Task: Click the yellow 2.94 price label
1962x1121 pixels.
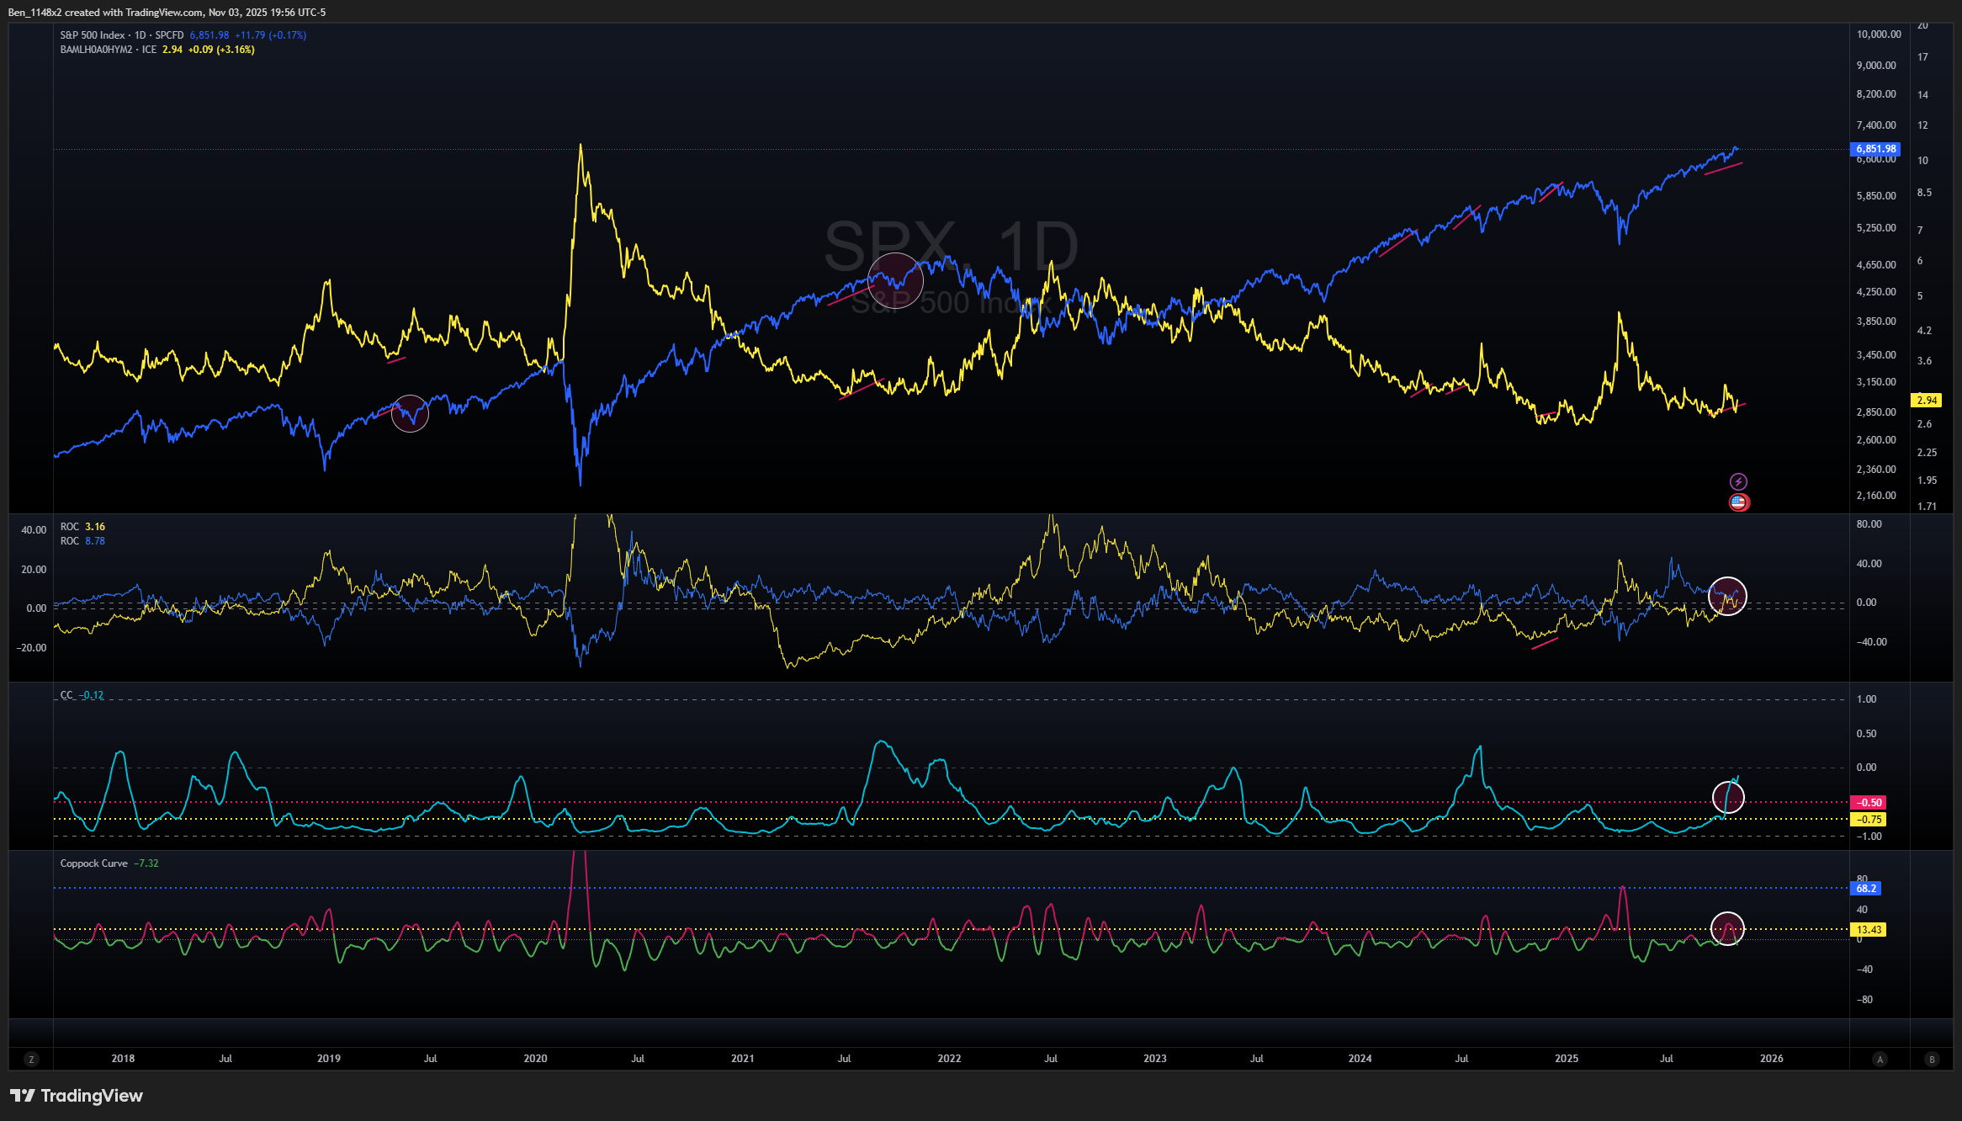Action: point(1926,401)
